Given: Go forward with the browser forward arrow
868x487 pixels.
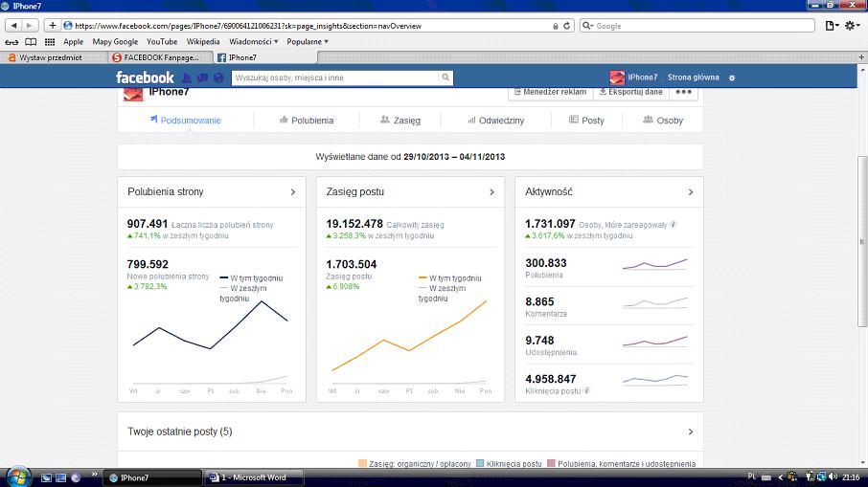Looking at the screenshot, I should coord(30,26).
